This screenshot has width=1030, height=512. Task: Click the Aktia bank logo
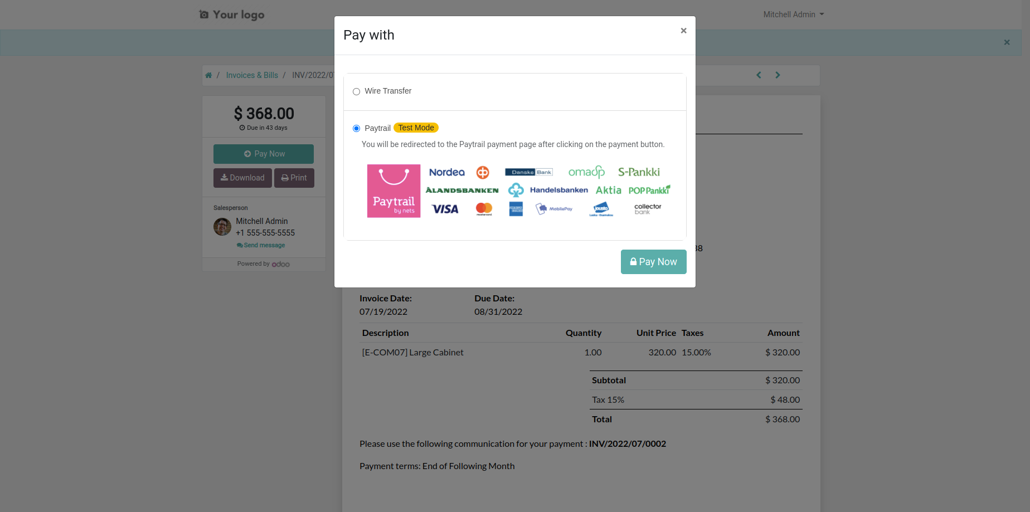(608, 190)
